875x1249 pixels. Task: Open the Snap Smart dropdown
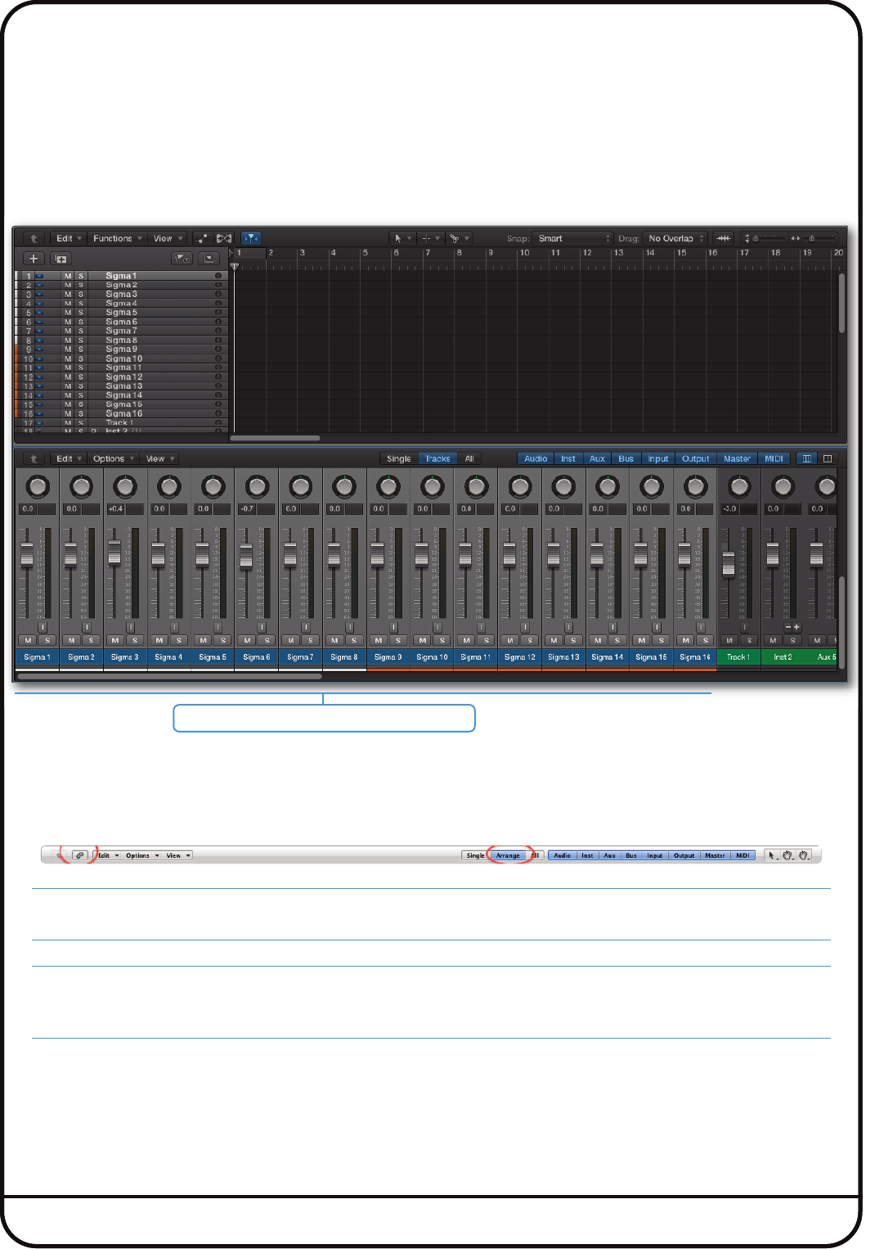(572, 238)
